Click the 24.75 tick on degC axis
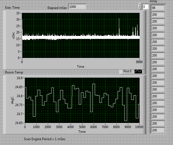The width and height of the screenshot is (173, 145). [x=19, y=105]
